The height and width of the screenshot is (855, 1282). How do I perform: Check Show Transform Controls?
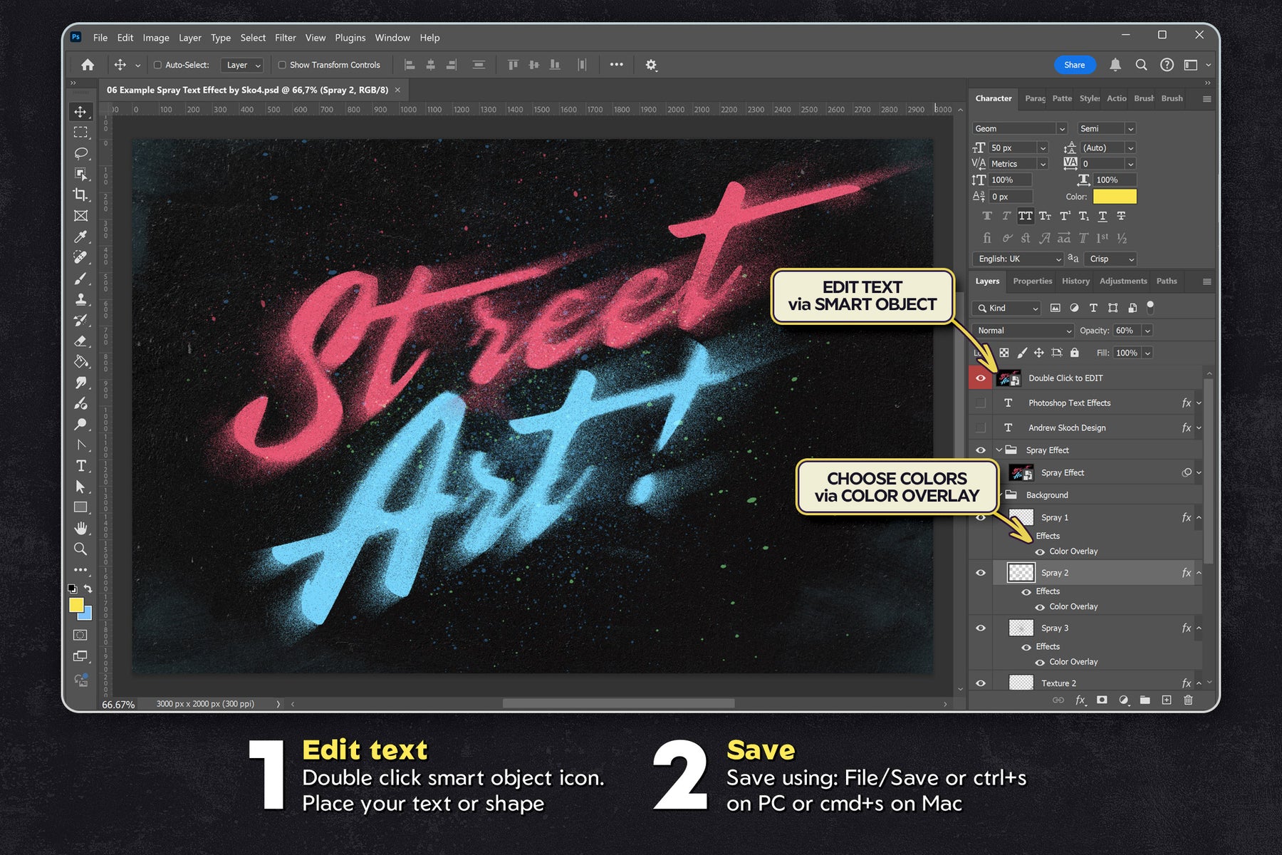click(282, 65)
